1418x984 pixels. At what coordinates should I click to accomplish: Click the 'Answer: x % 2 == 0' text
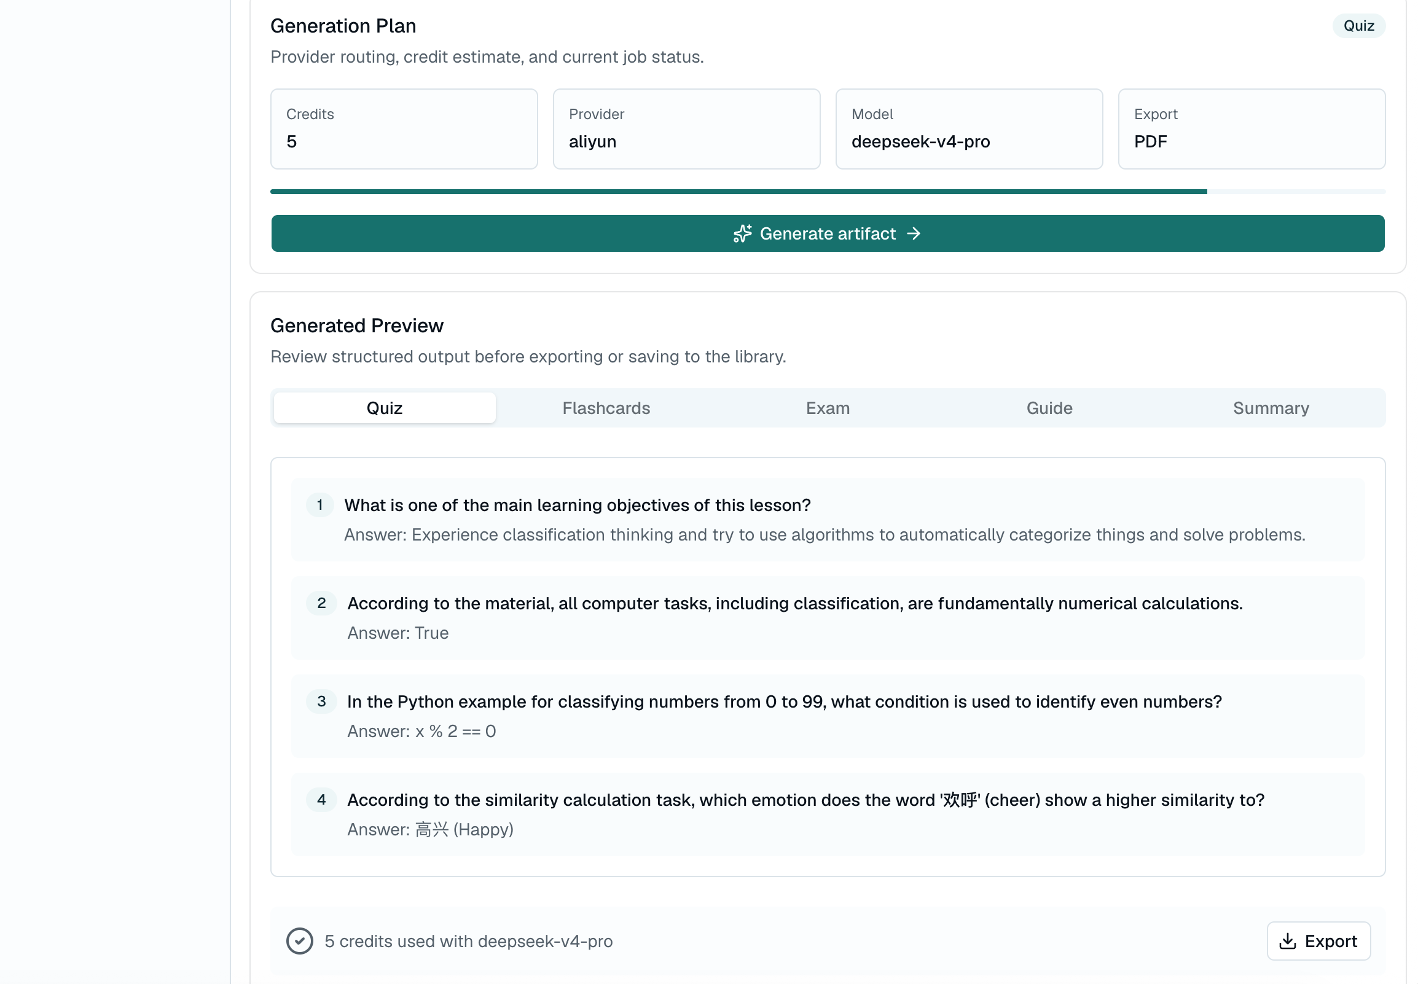(421, 731)
